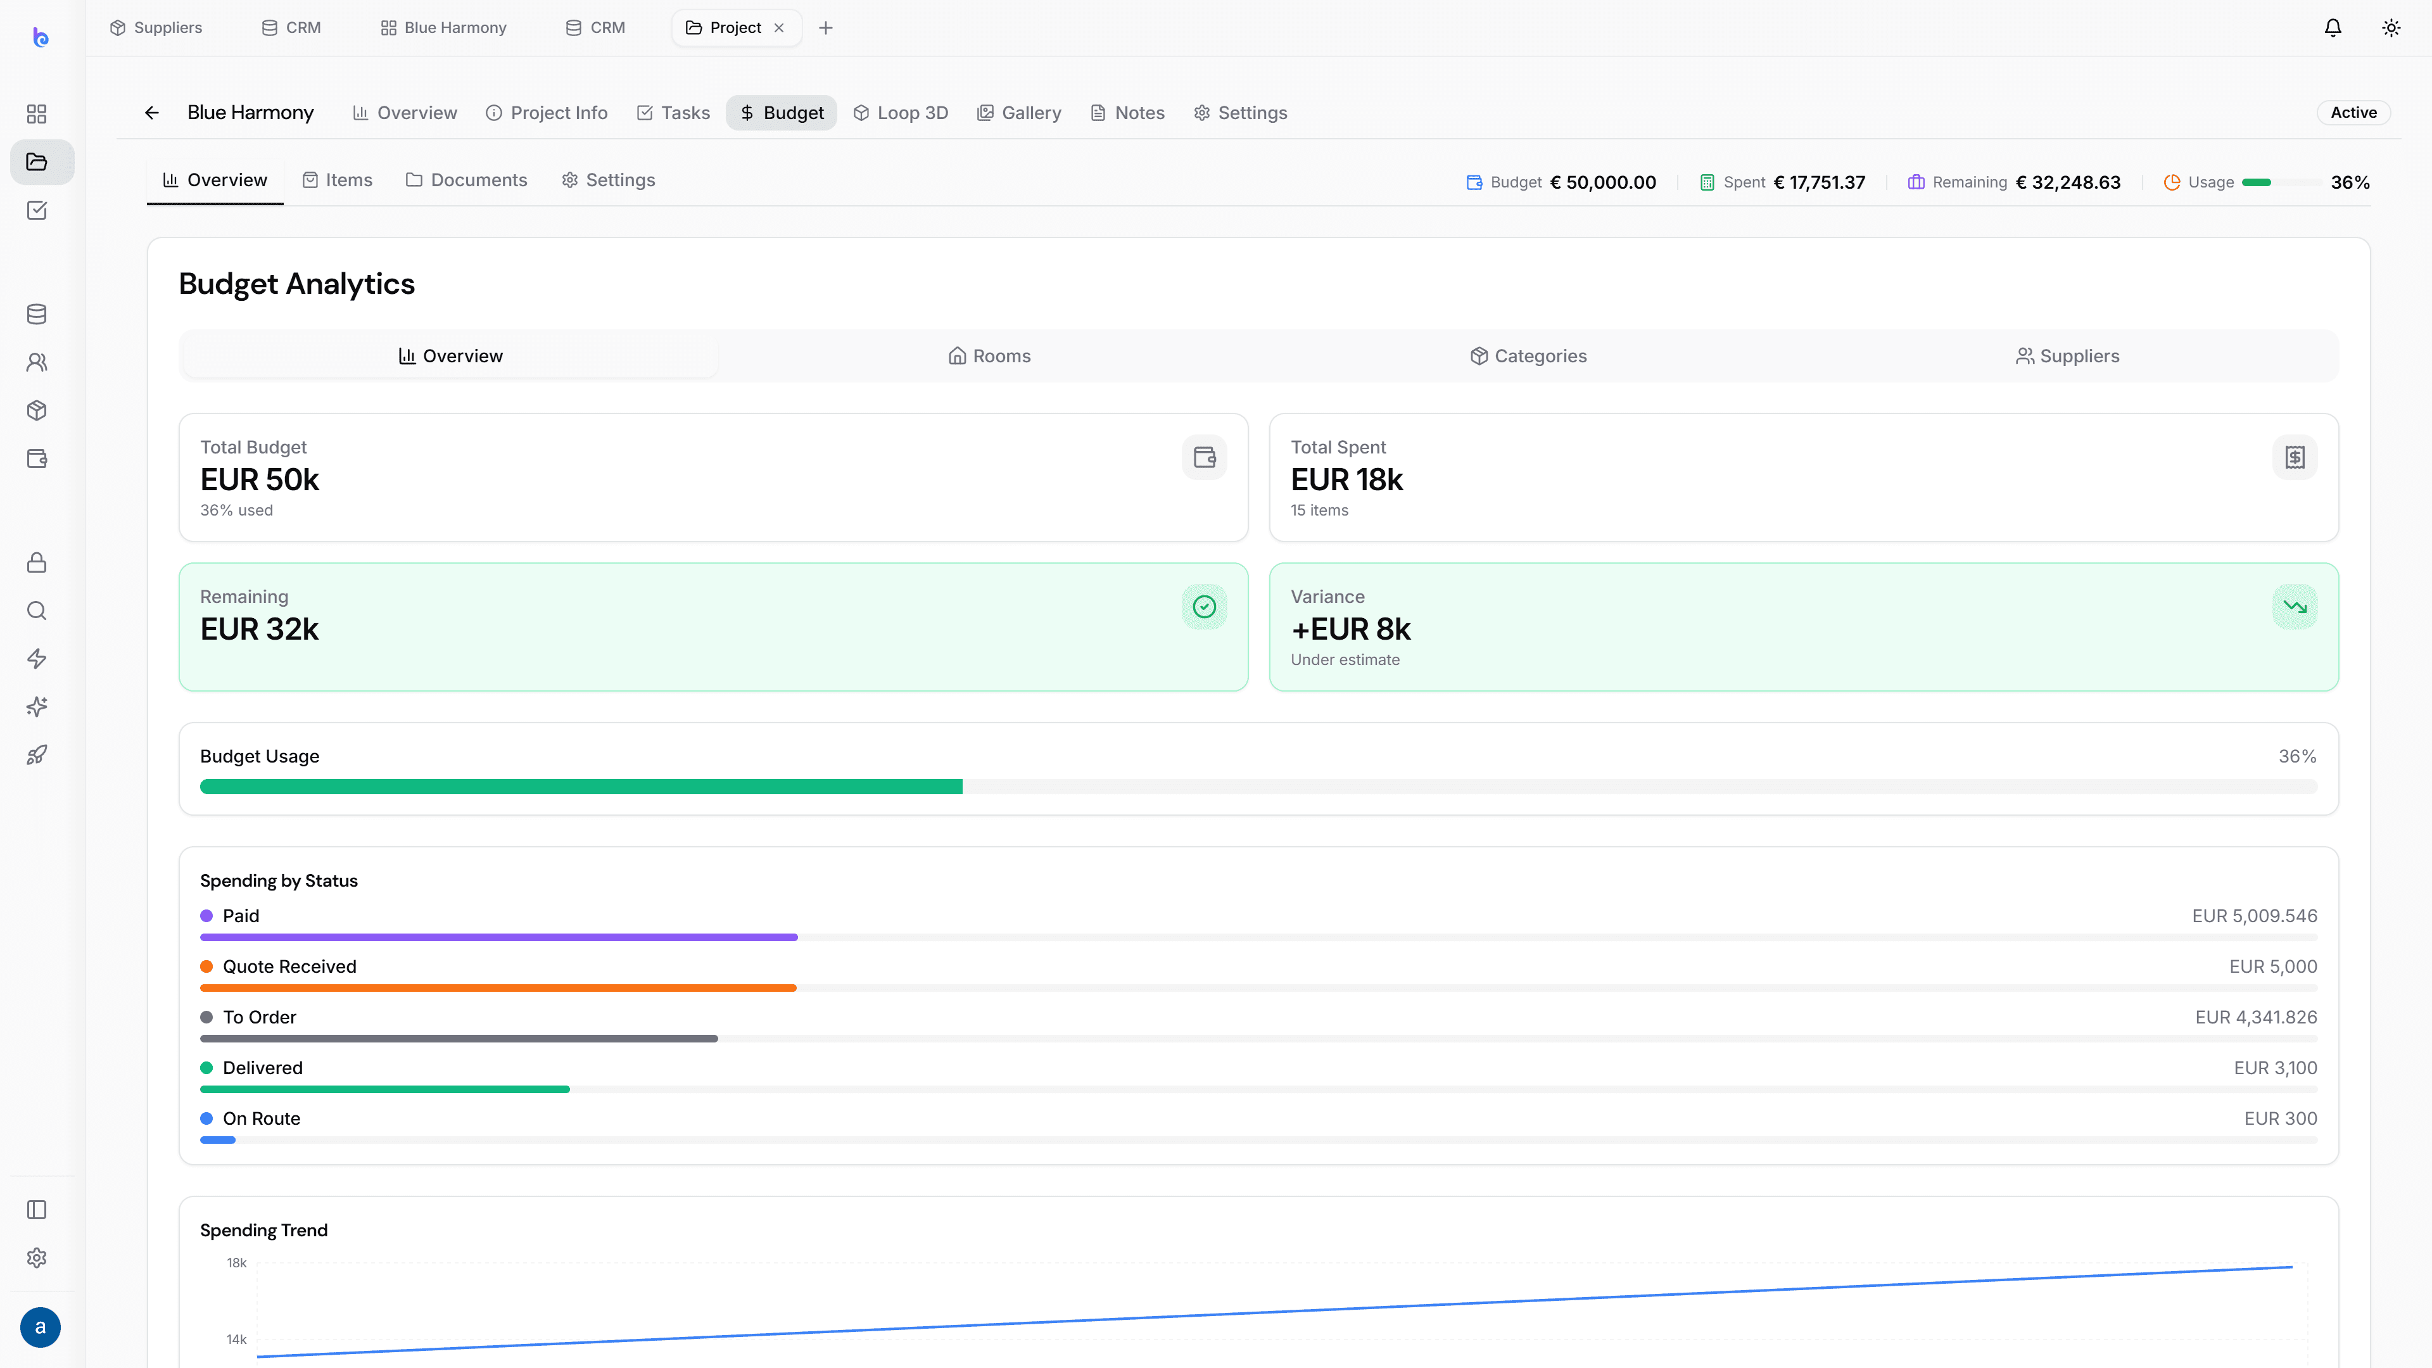
Task: Close the Project tab
Action: (779, 28)
